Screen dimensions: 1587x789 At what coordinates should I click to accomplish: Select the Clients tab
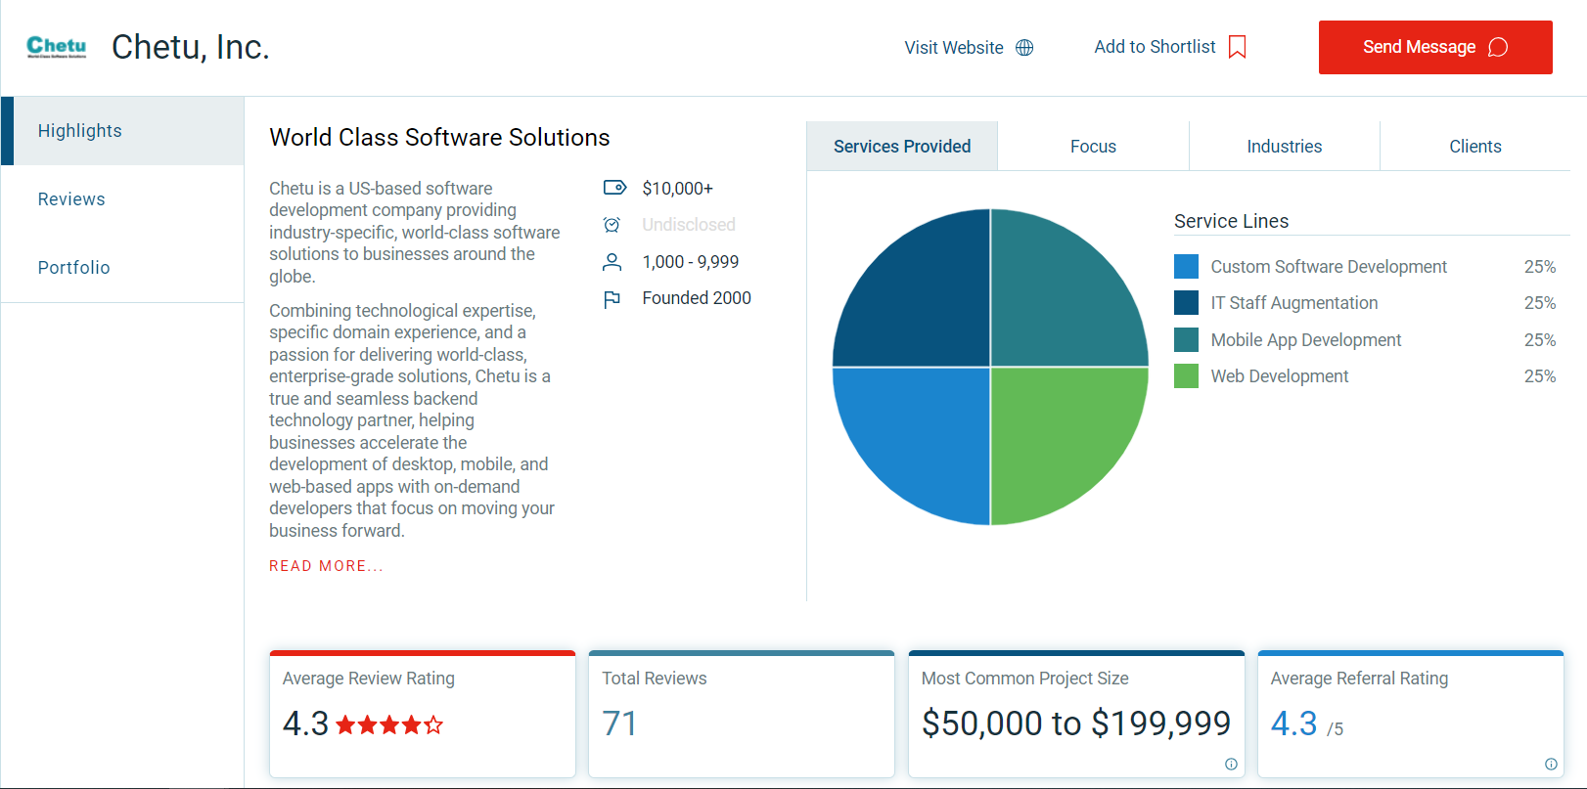coord(1474,147)
